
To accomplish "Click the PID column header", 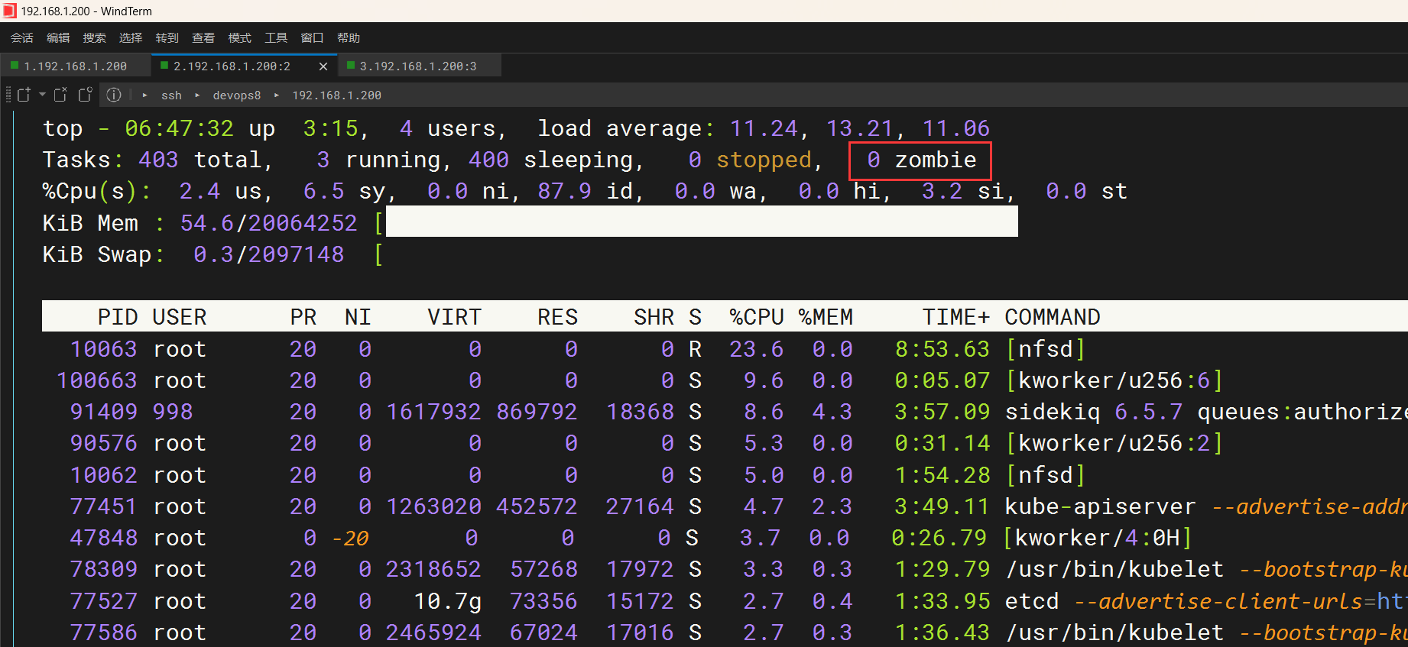I will click(118, 317).
